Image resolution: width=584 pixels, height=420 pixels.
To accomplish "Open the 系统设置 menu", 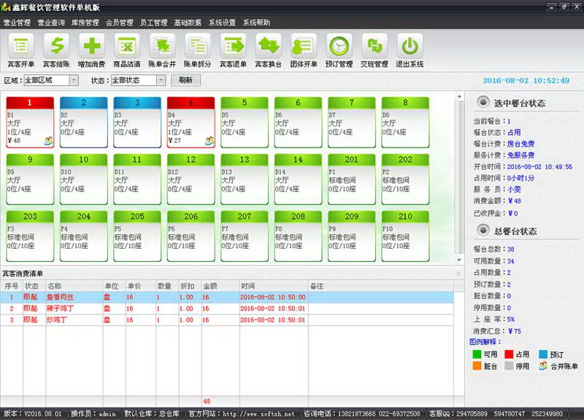I will (222, 23).
